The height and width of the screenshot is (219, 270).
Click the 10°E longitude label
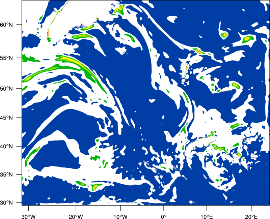(207, 217)
